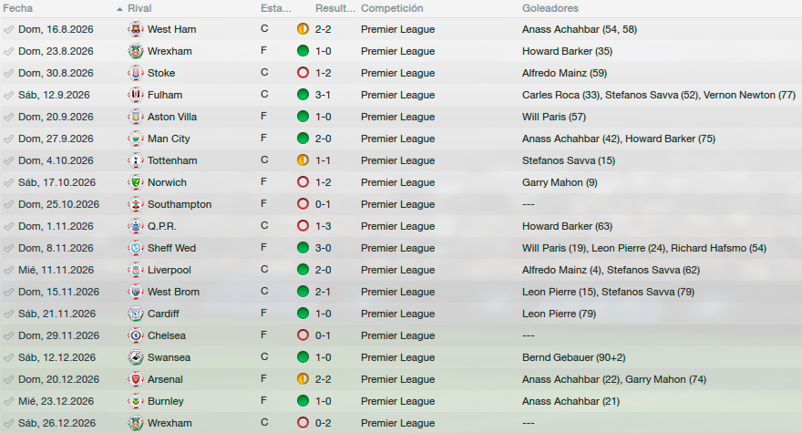
Task: Toggle the checkmark beside Sáb, 12.9.2026
Action: click(8, 95)
